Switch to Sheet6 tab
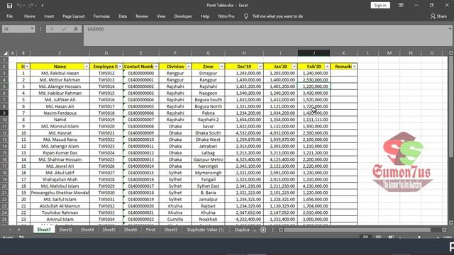The height and width of the screenshot is (255, 454). [x=131, y=229]
